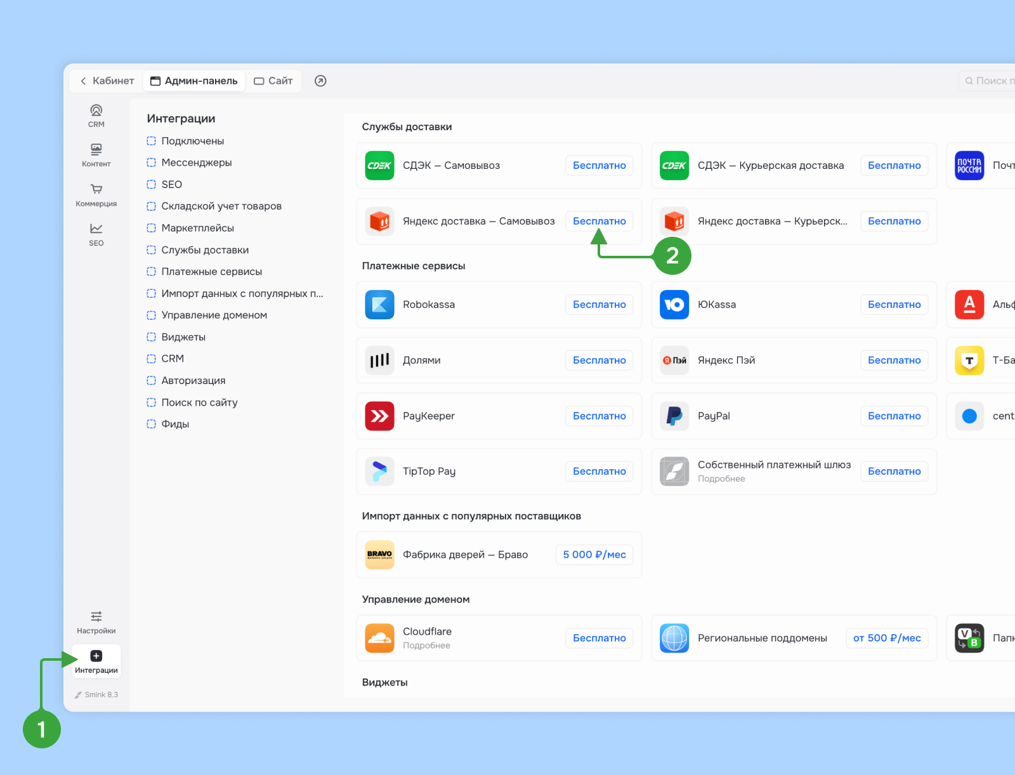Image resolution: width=1015 pixels, height=775 pixels.
Task: Click the open-in-new-window arrow icon
Action: 320,81
